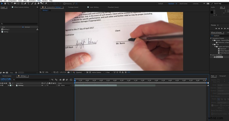229x121 pixels.
Task: Toggle audio of the Writing layer
Action: (x=2, y=85)
